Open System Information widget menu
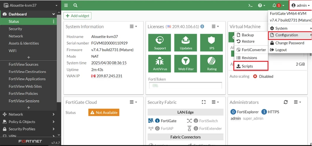Image resolution: width=312 pixels, height=146 pixels. (x=133, y=26)
